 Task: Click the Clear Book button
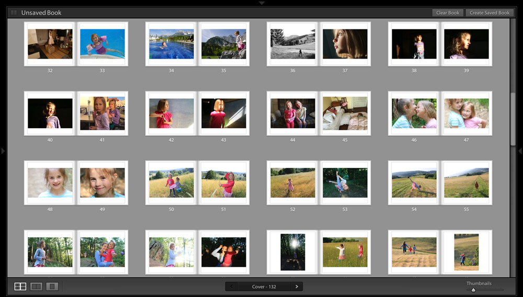448,13
